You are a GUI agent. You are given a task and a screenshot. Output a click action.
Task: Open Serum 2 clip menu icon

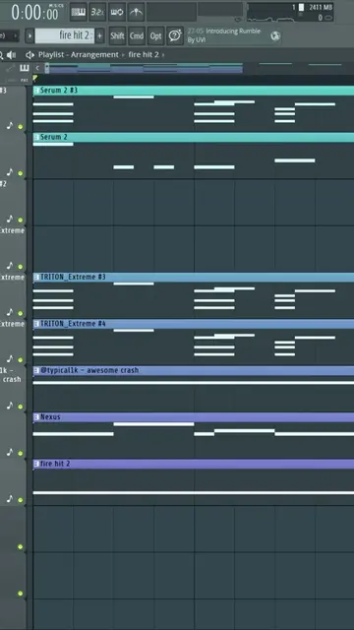coord(36,137)
